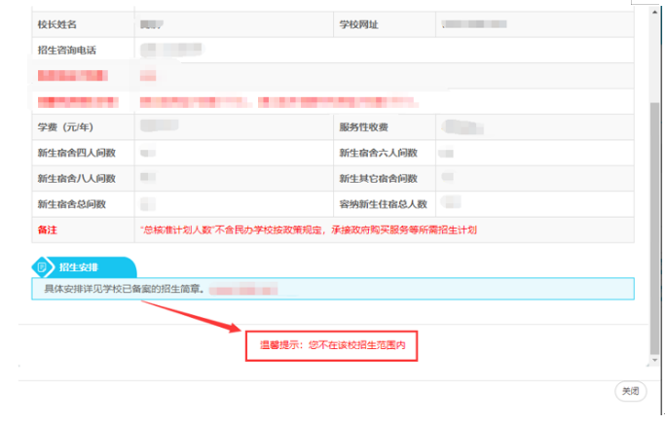Click the 新生宿舍八人间数 value
Image resolution: width=665 pixels, height=424 pixels.
[x=148, y=177]
